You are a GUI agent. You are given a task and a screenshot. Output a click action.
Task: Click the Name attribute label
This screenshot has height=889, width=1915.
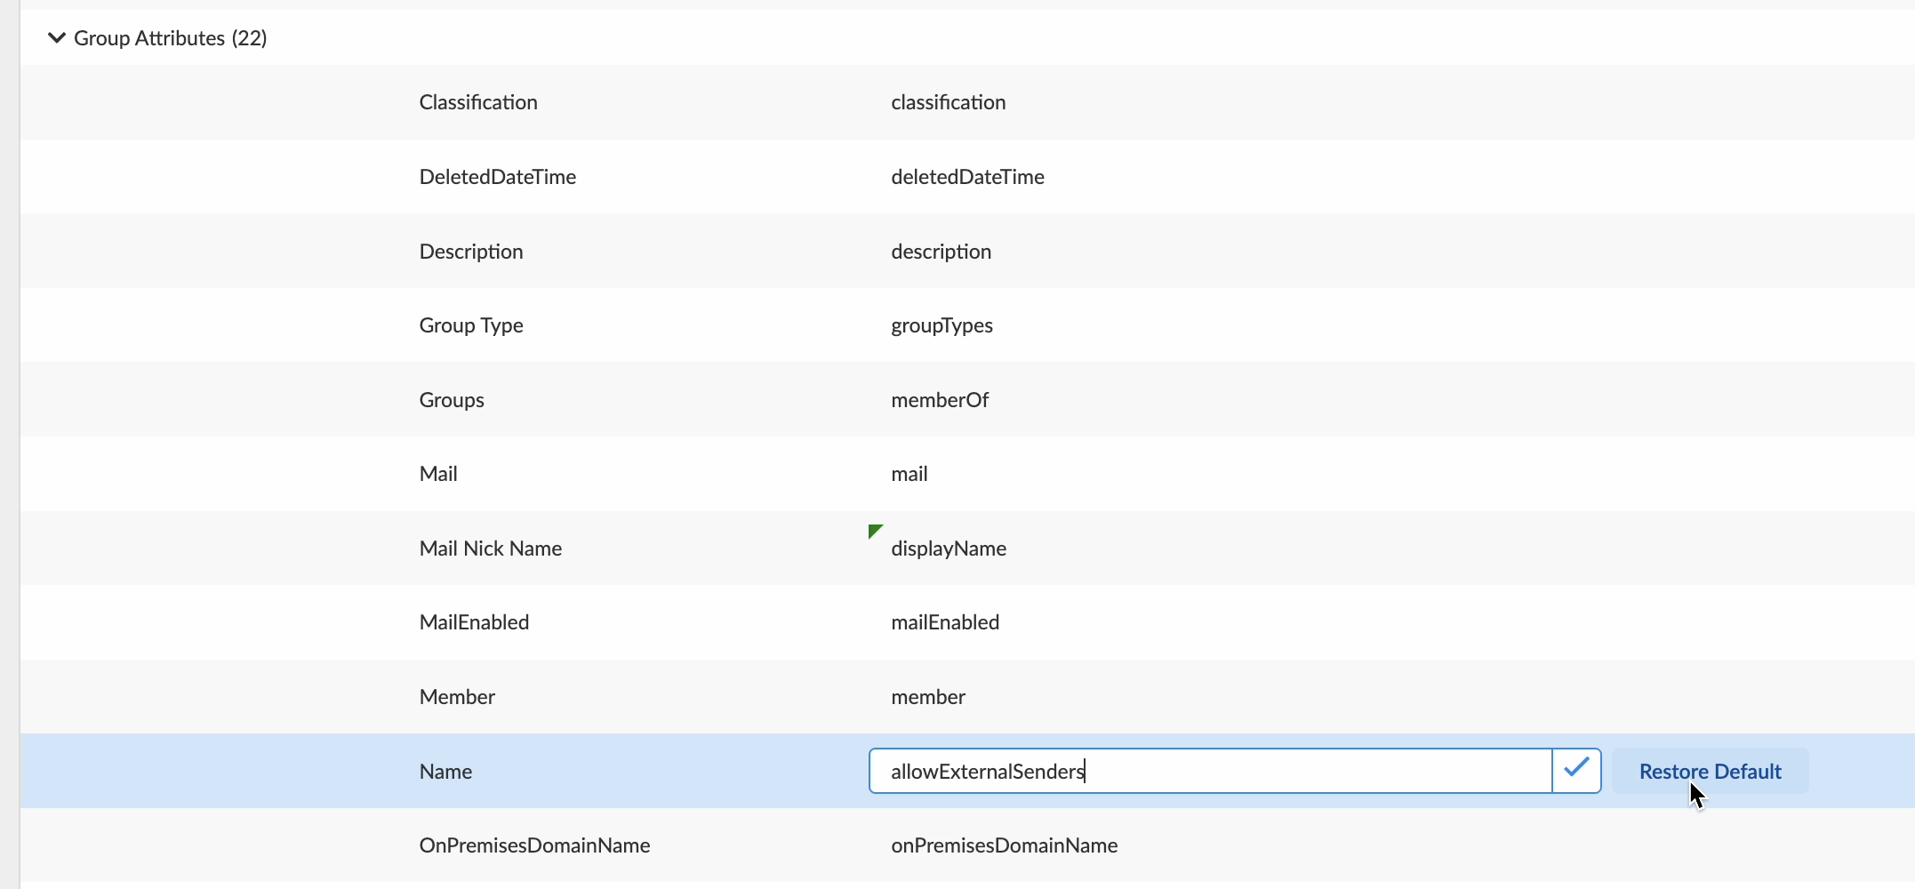[445, 772]
